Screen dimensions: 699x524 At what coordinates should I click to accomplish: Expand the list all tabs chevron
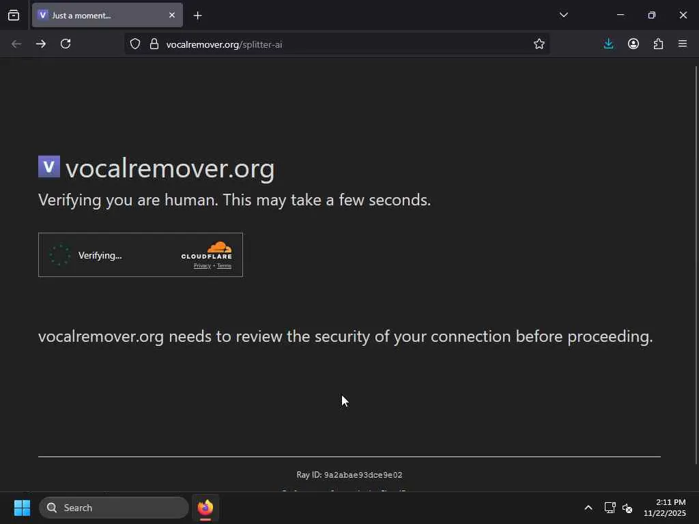563,15
